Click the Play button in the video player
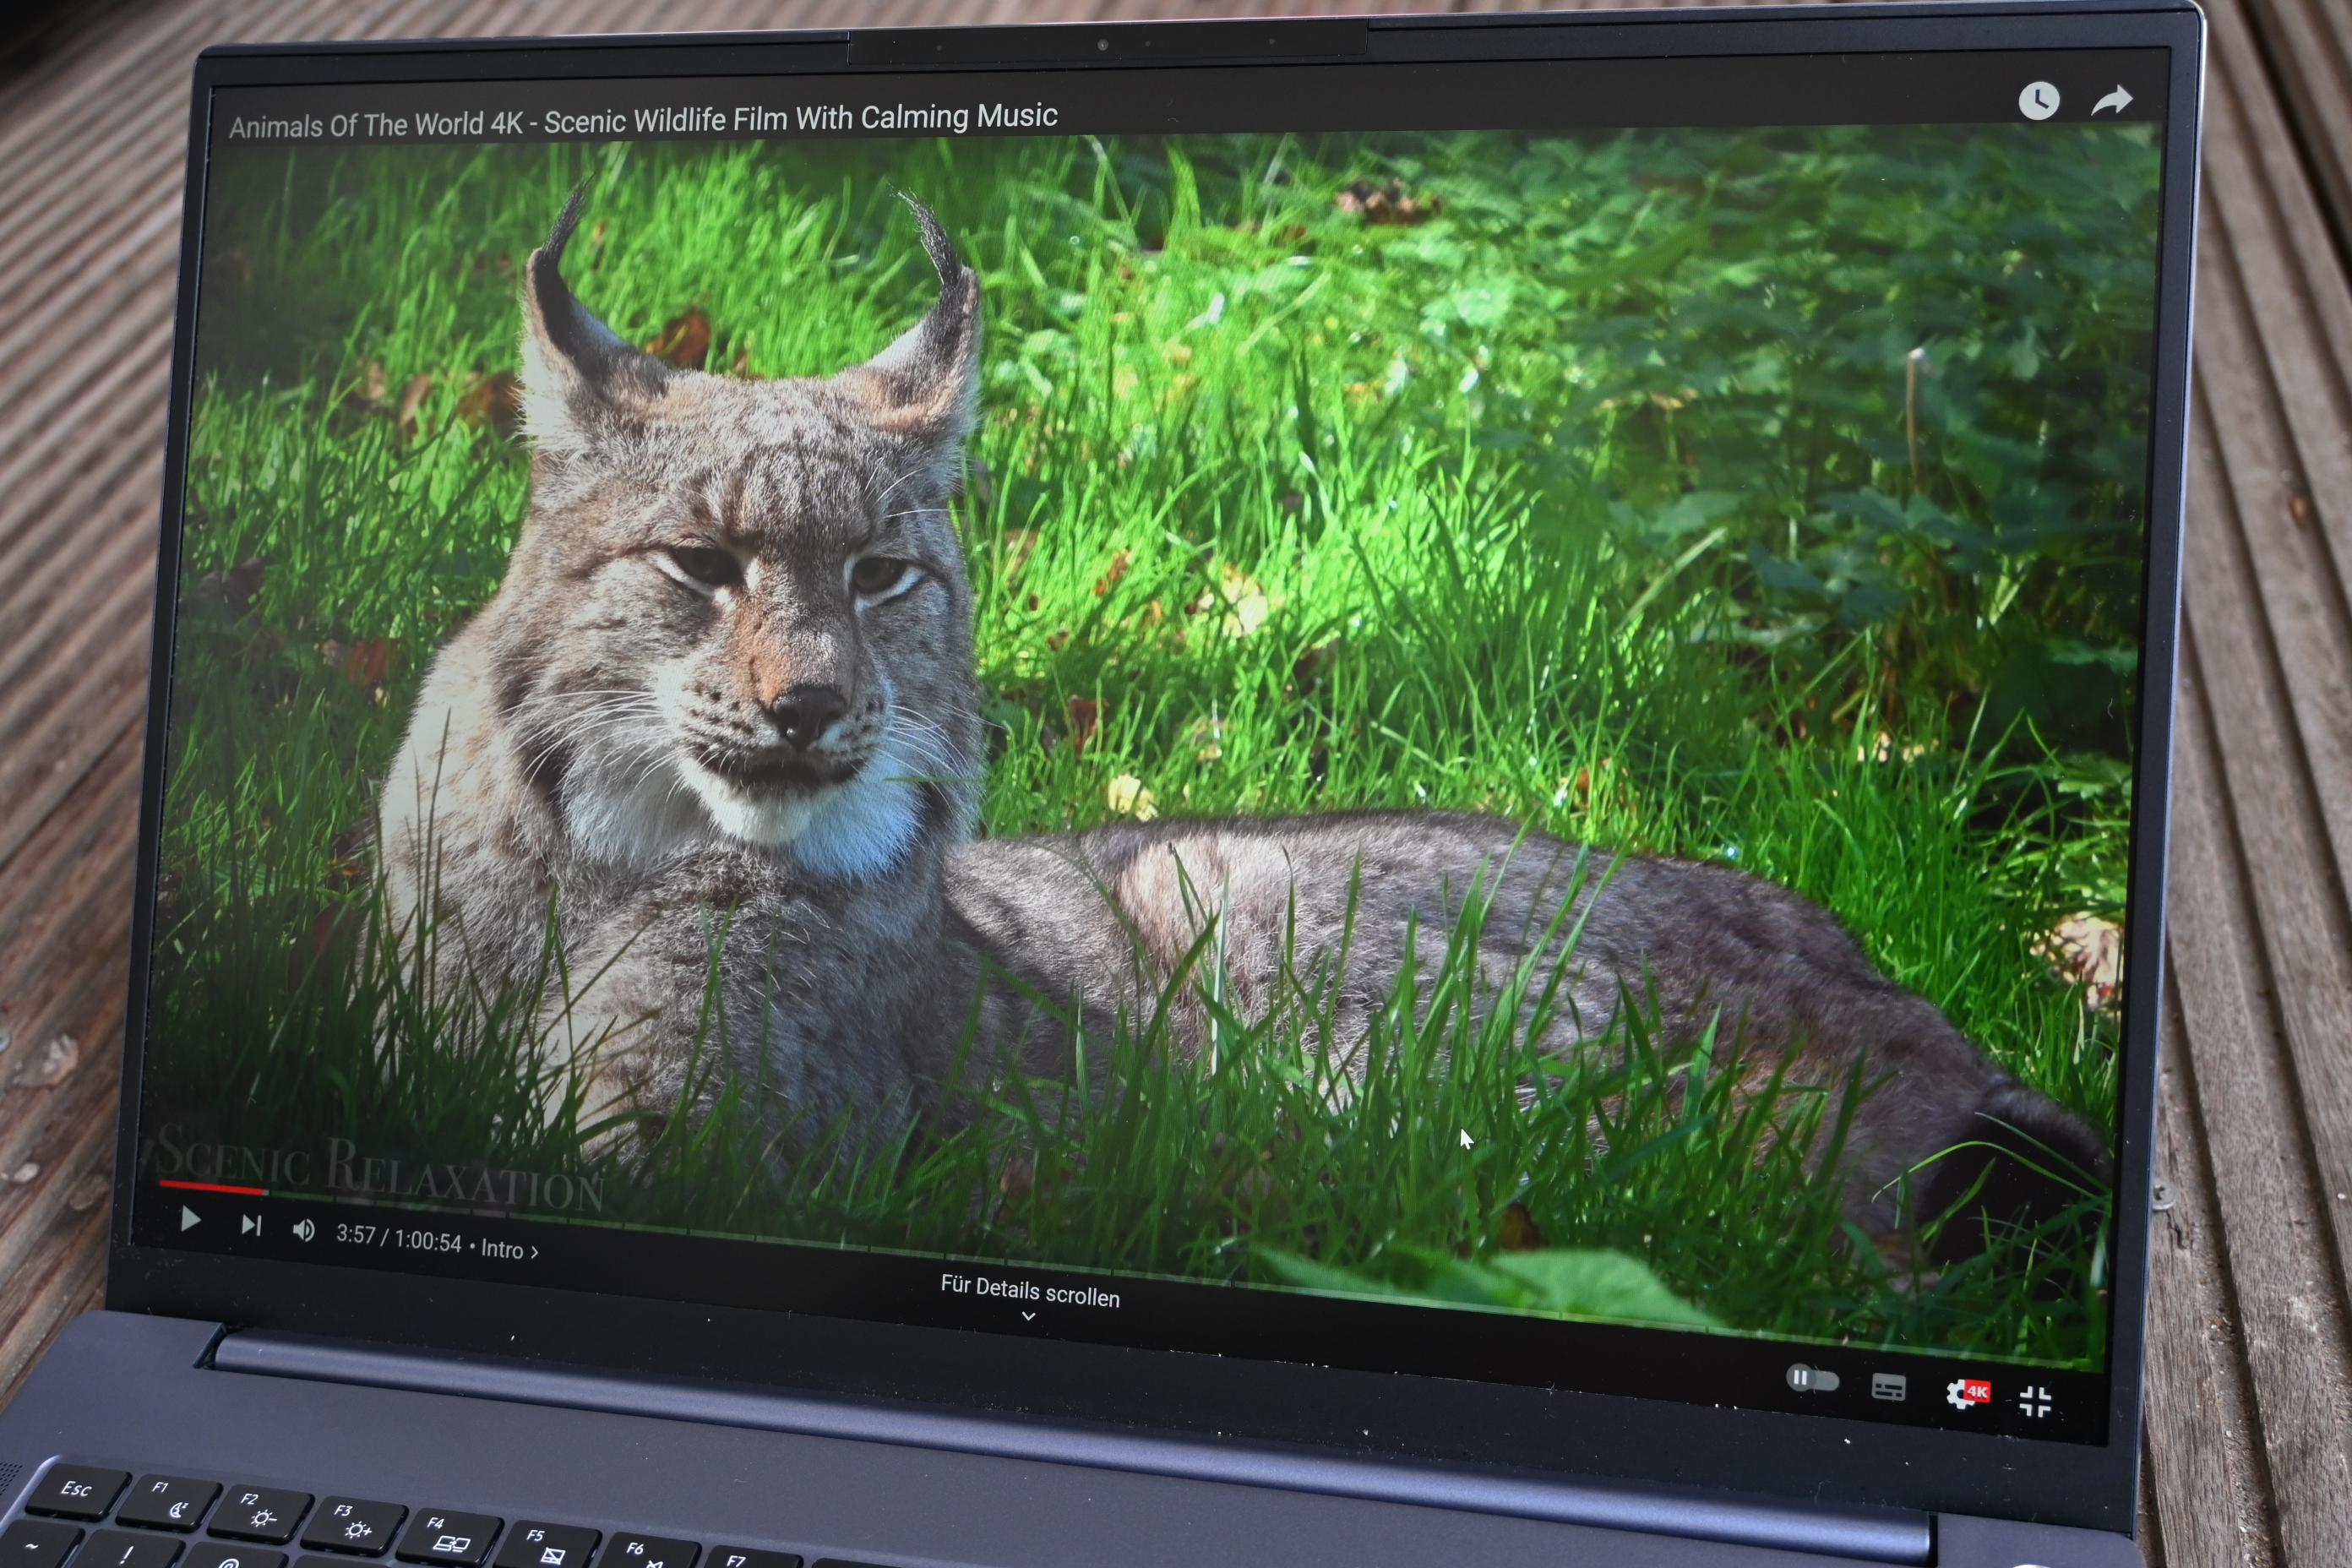This screenshot has width=2352, height=1568. pyautogui.click(x=190, y=1220)
